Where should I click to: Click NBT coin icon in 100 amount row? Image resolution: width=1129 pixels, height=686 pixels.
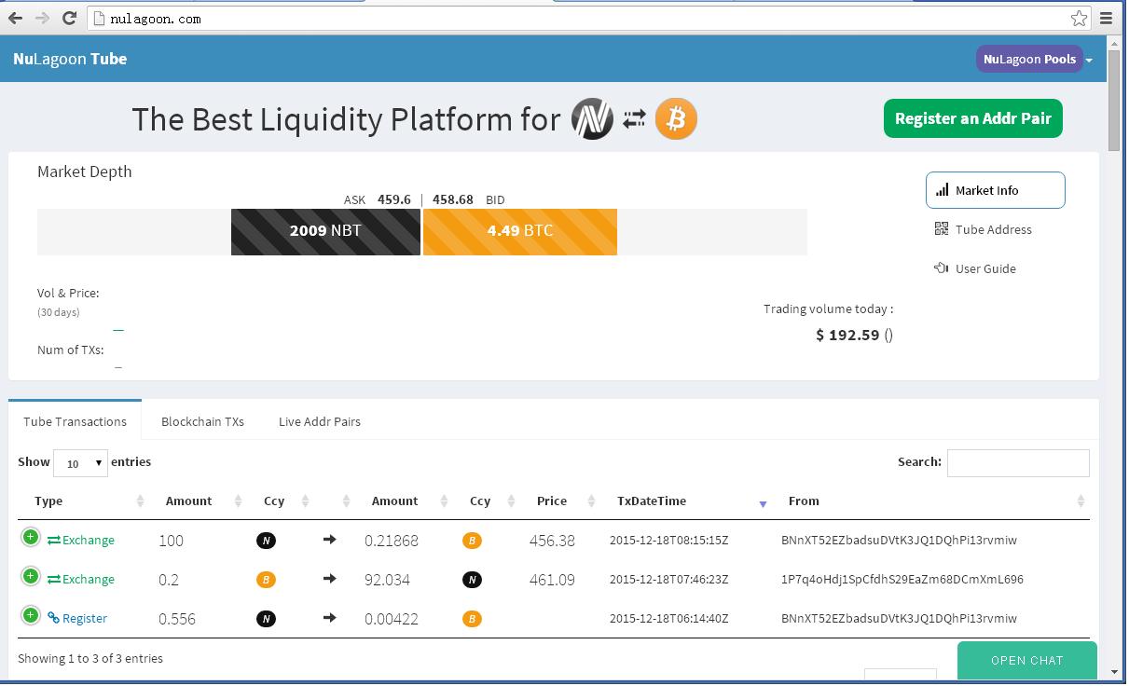[266, 541]
